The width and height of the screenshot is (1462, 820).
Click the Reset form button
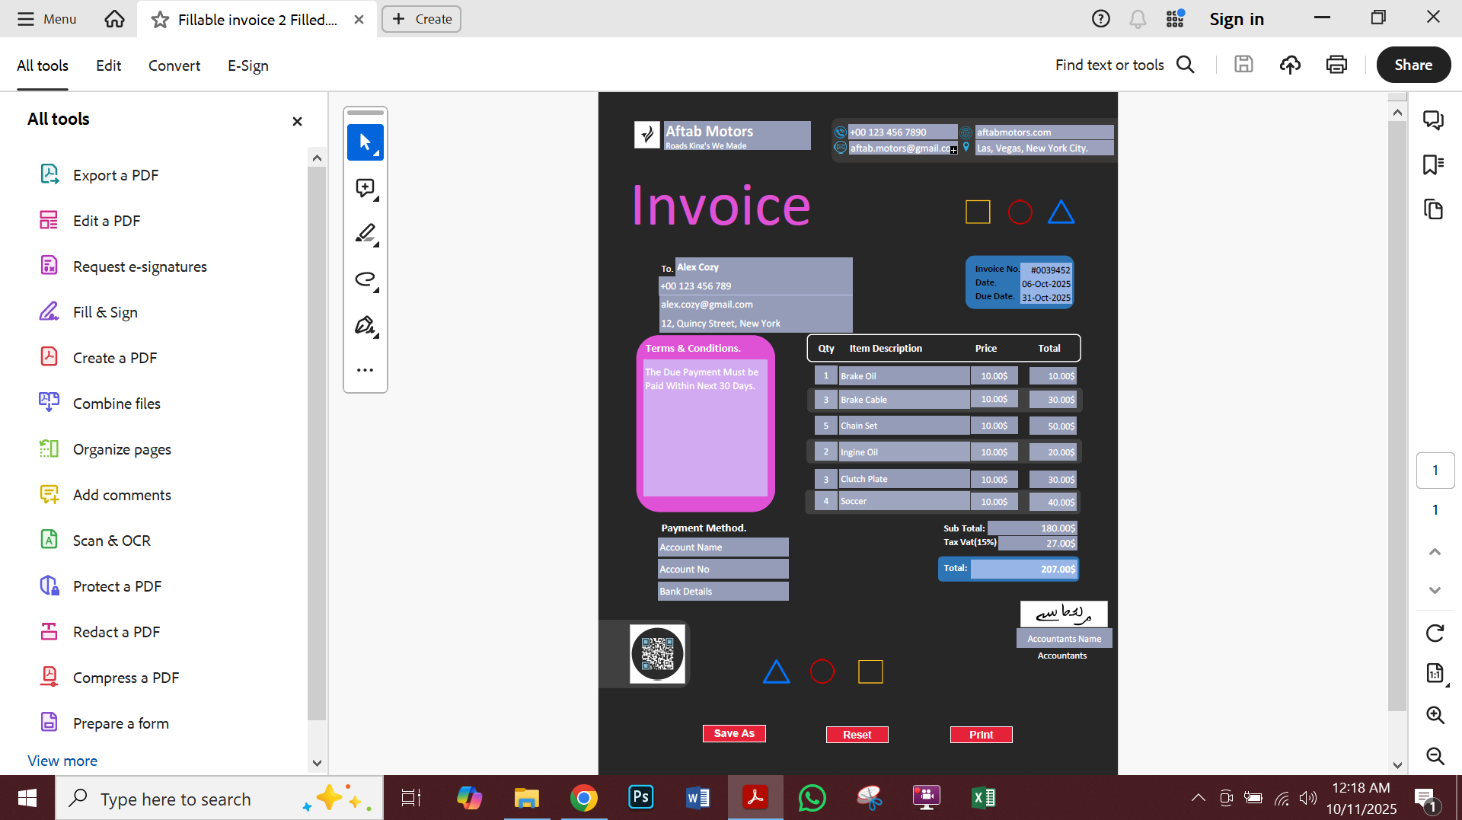coord(857,735)
